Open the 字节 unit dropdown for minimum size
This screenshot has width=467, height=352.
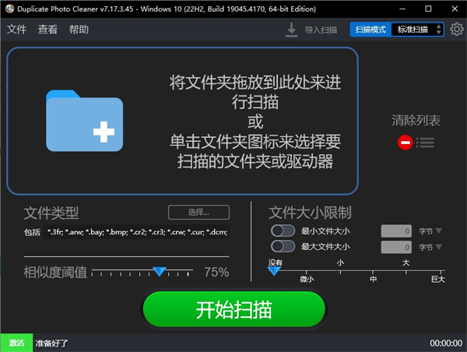[430, 231]
